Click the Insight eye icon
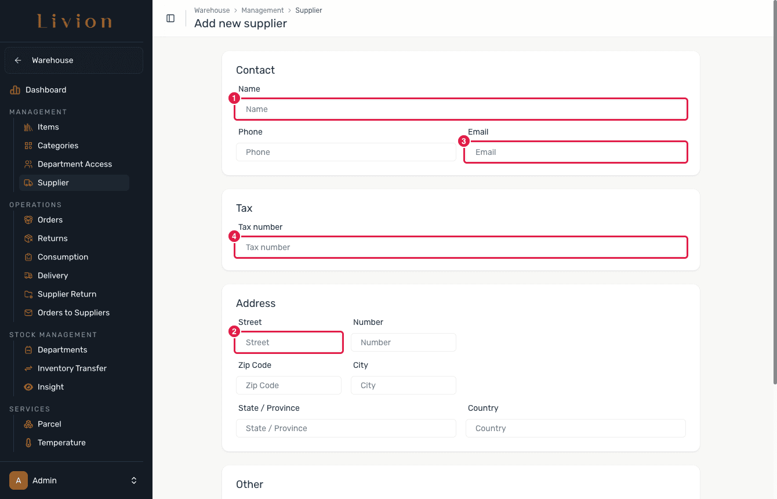The image size is (777, 499). point(28,387)
